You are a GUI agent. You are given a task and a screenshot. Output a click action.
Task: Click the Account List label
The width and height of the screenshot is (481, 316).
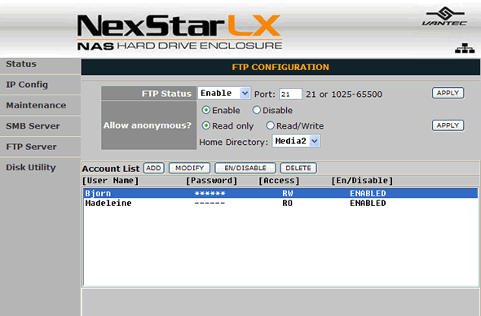111,169
